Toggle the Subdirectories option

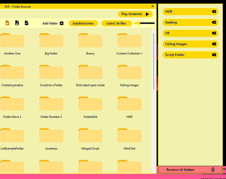(x=83, y=23)
